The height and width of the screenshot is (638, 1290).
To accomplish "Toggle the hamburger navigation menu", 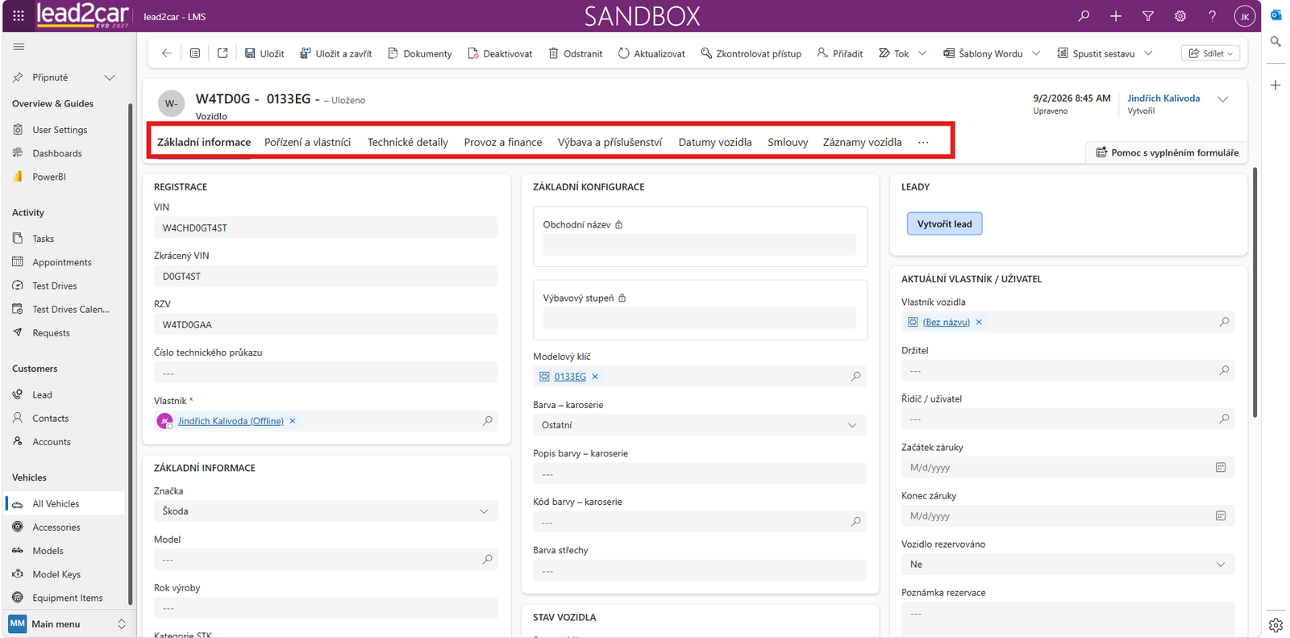I will tap(19, 47).
